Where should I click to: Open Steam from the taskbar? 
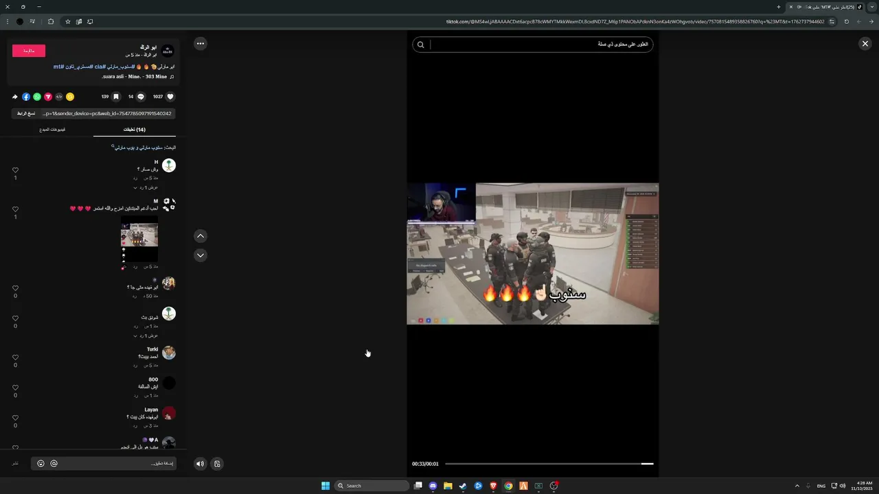463,486
